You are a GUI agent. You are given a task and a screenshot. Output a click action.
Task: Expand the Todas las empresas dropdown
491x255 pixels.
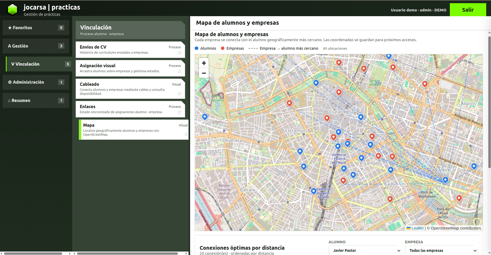click(x=441, y=250)
